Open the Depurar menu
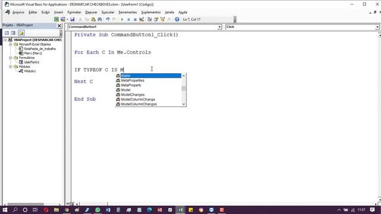The height and width of the screenshot is (214, 381). click(x=91, y=12)
